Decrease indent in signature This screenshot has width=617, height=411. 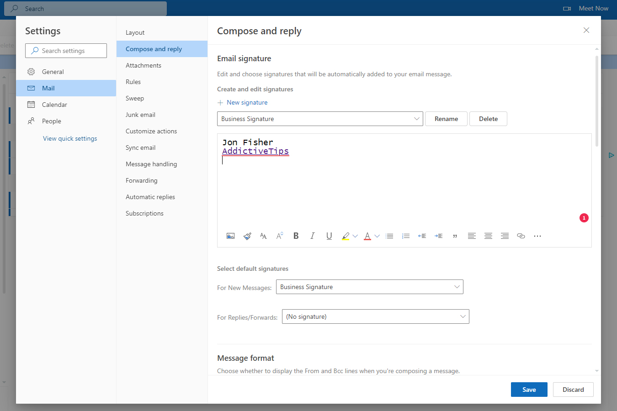pos(422,236)
